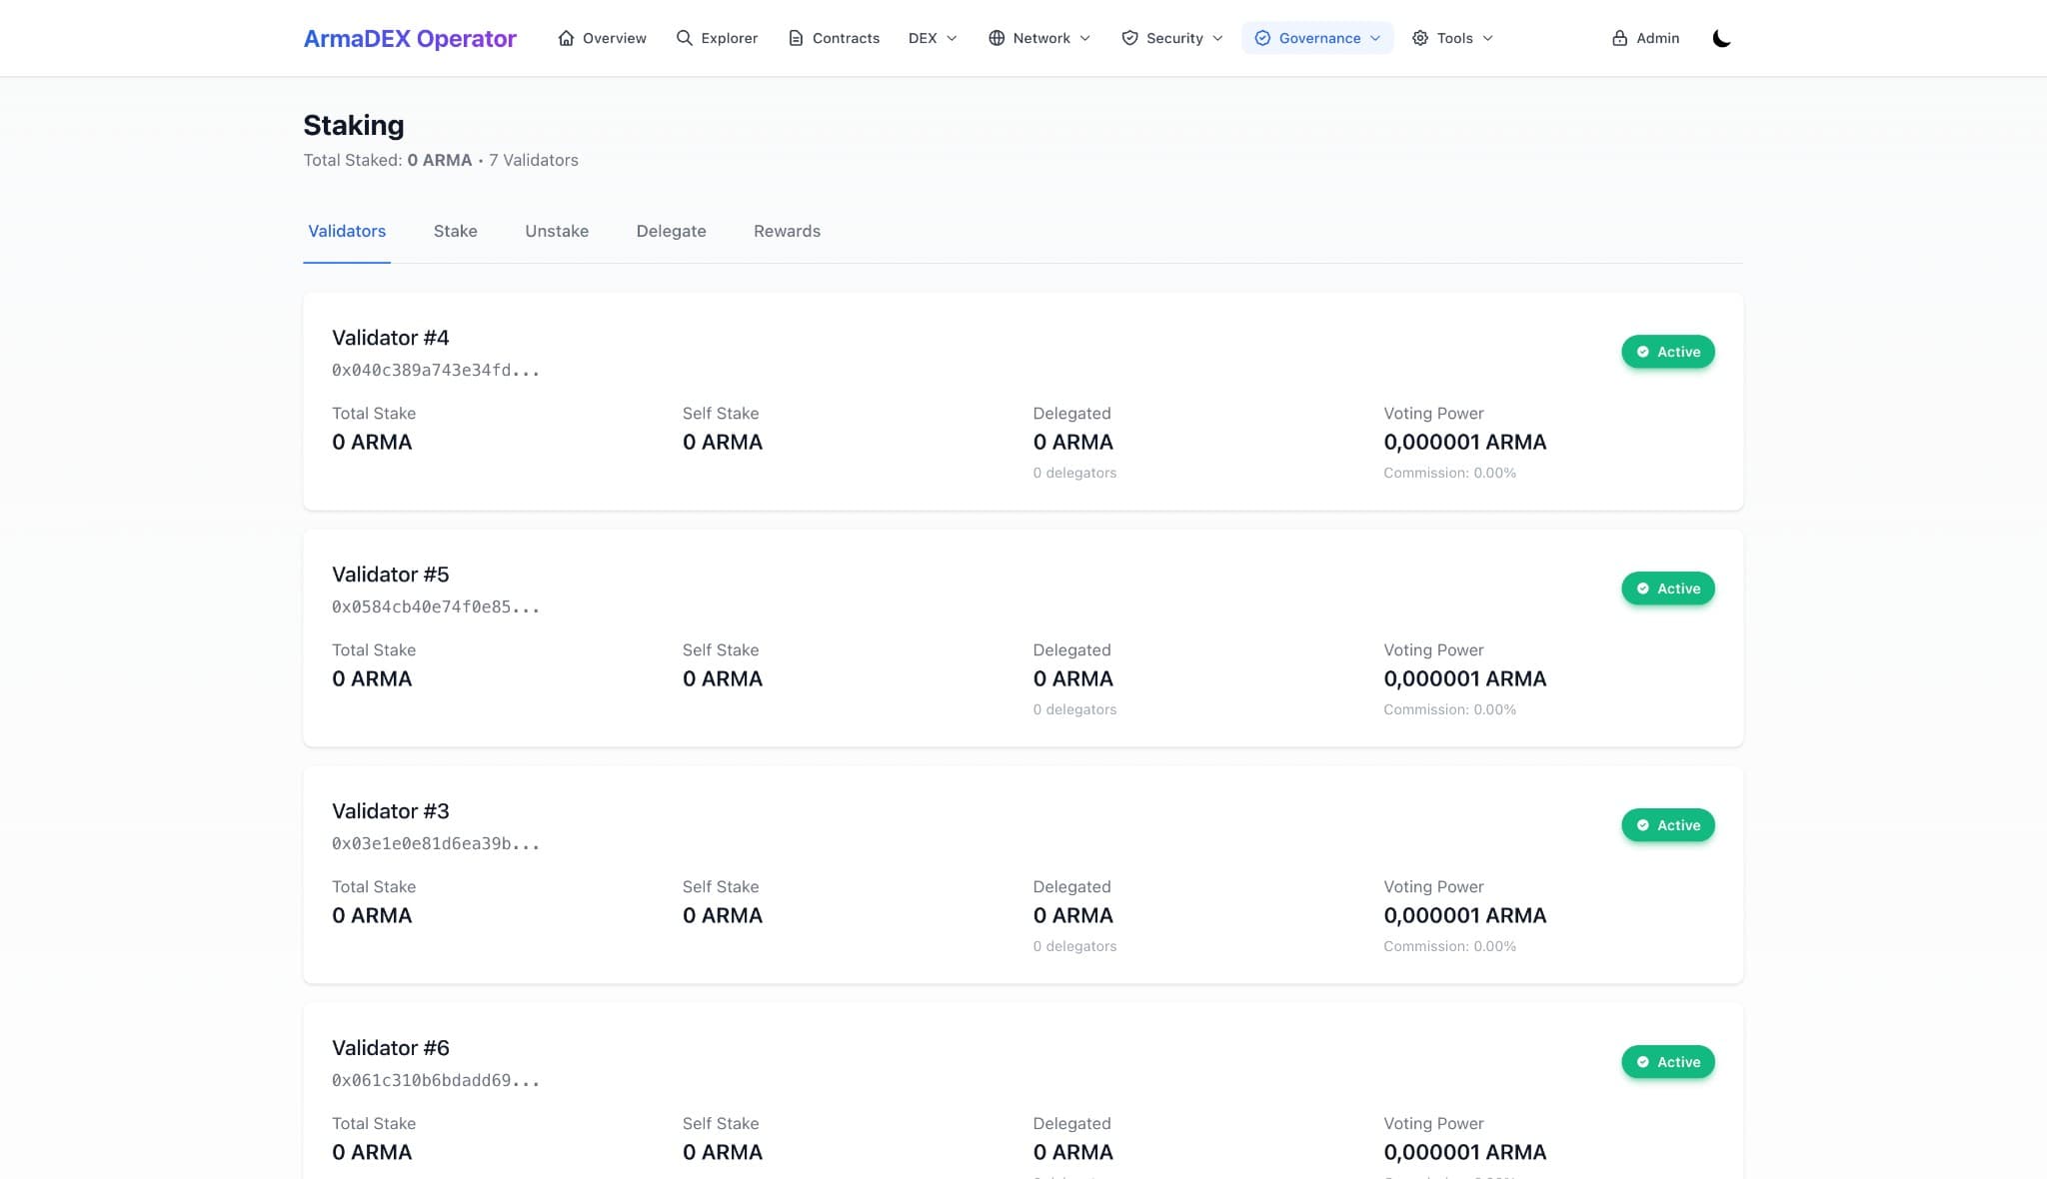The height and width of the screenshot is (1179, 2047).
Task: Click the Admin lock icon
Action: 1619,37
